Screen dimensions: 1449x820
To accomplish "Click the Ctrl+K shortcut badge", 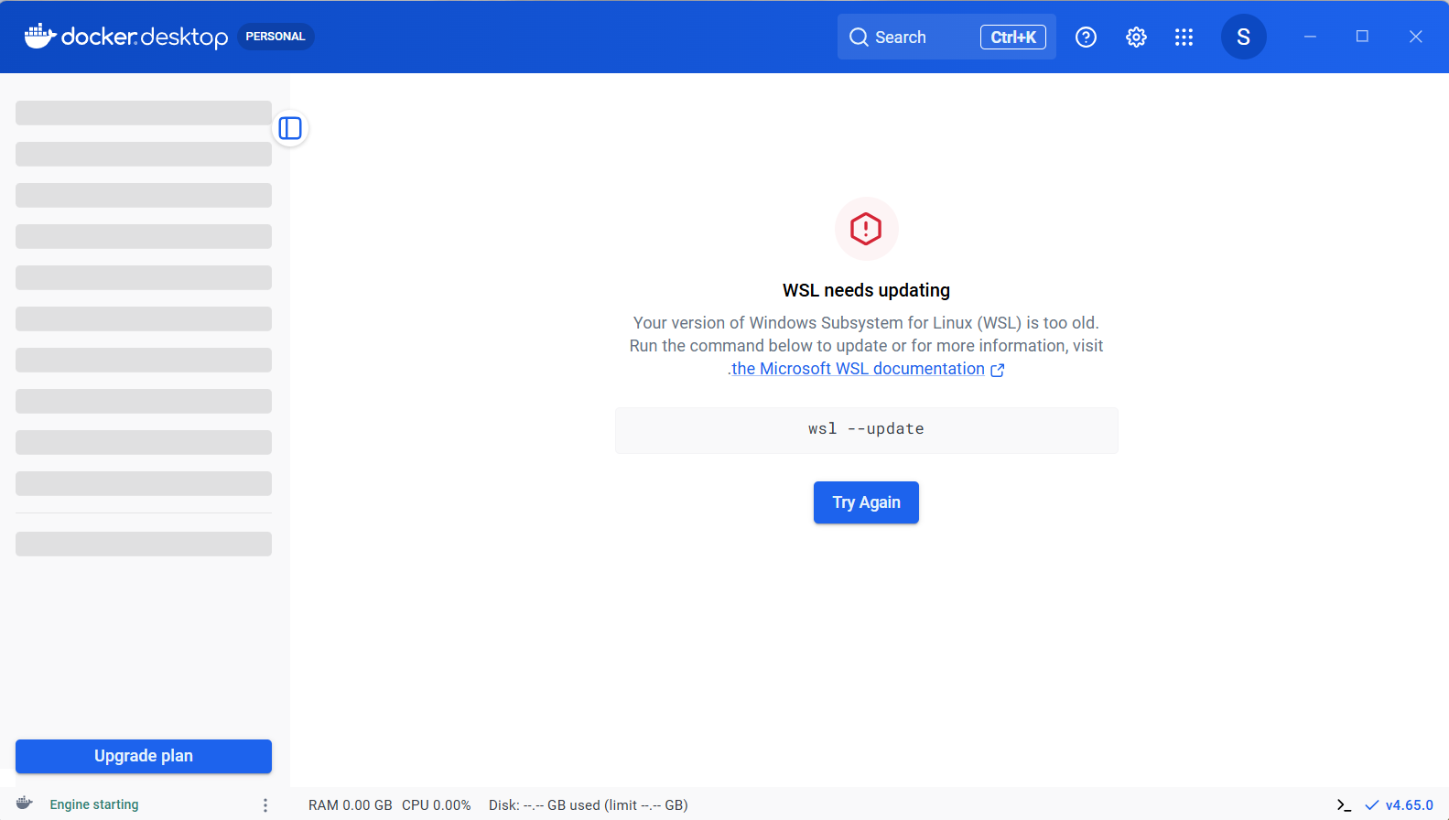I will [1012, 38].
